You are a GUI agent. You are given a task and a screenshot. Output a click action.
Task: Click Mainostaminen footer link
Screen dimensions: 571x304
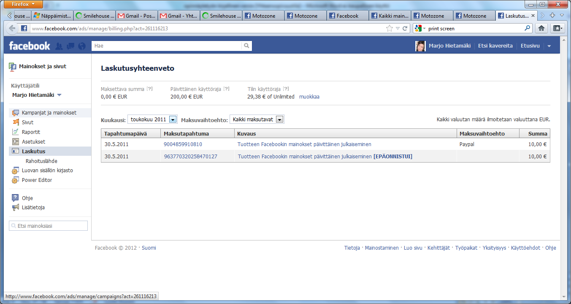point(382,248)
